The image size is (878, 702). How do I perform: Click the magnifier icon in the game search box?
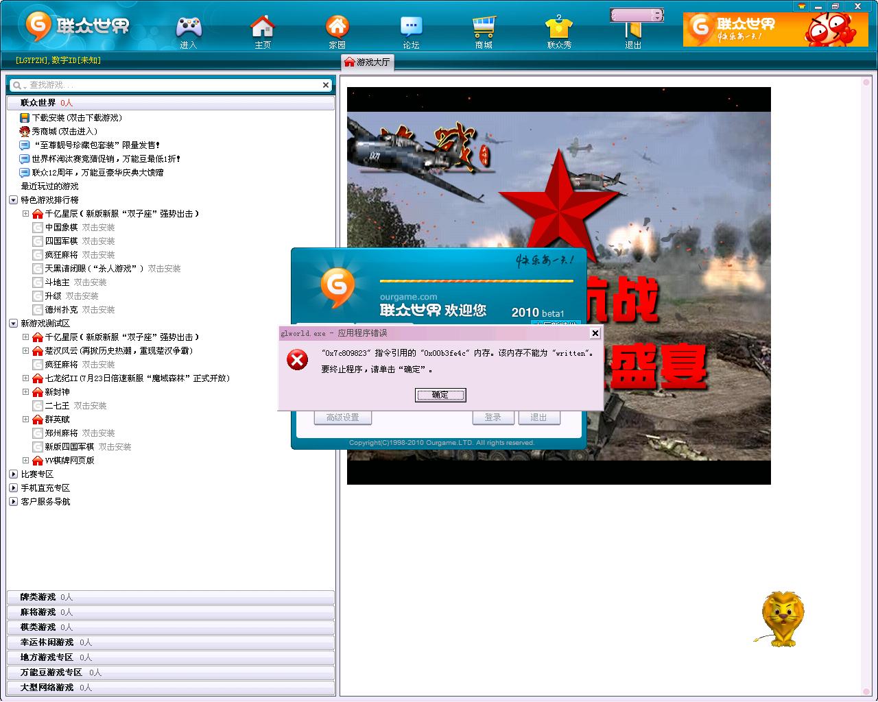[x=17, y=86]
